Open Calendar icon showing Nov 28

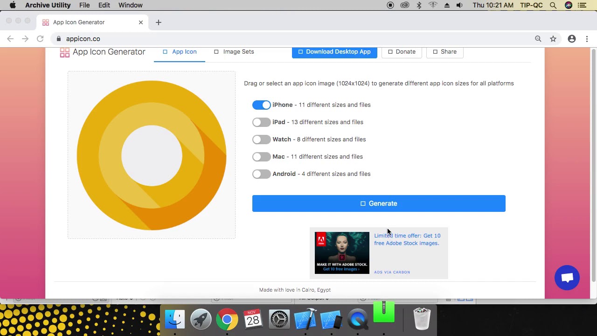(253, 320)
